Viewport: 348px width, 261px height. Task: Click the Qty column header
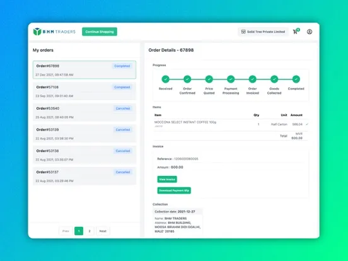[257, 115]
